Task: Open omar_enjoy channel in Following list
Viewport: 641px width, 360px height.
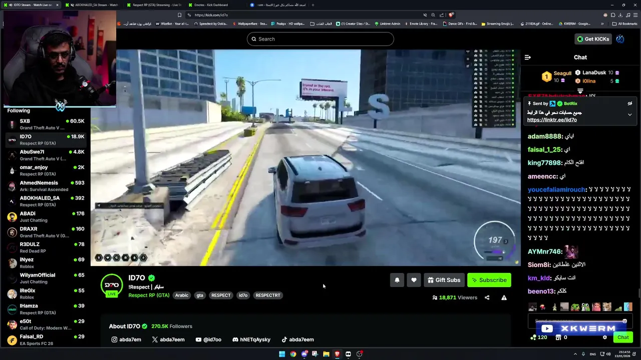Action: coord(46,170)
